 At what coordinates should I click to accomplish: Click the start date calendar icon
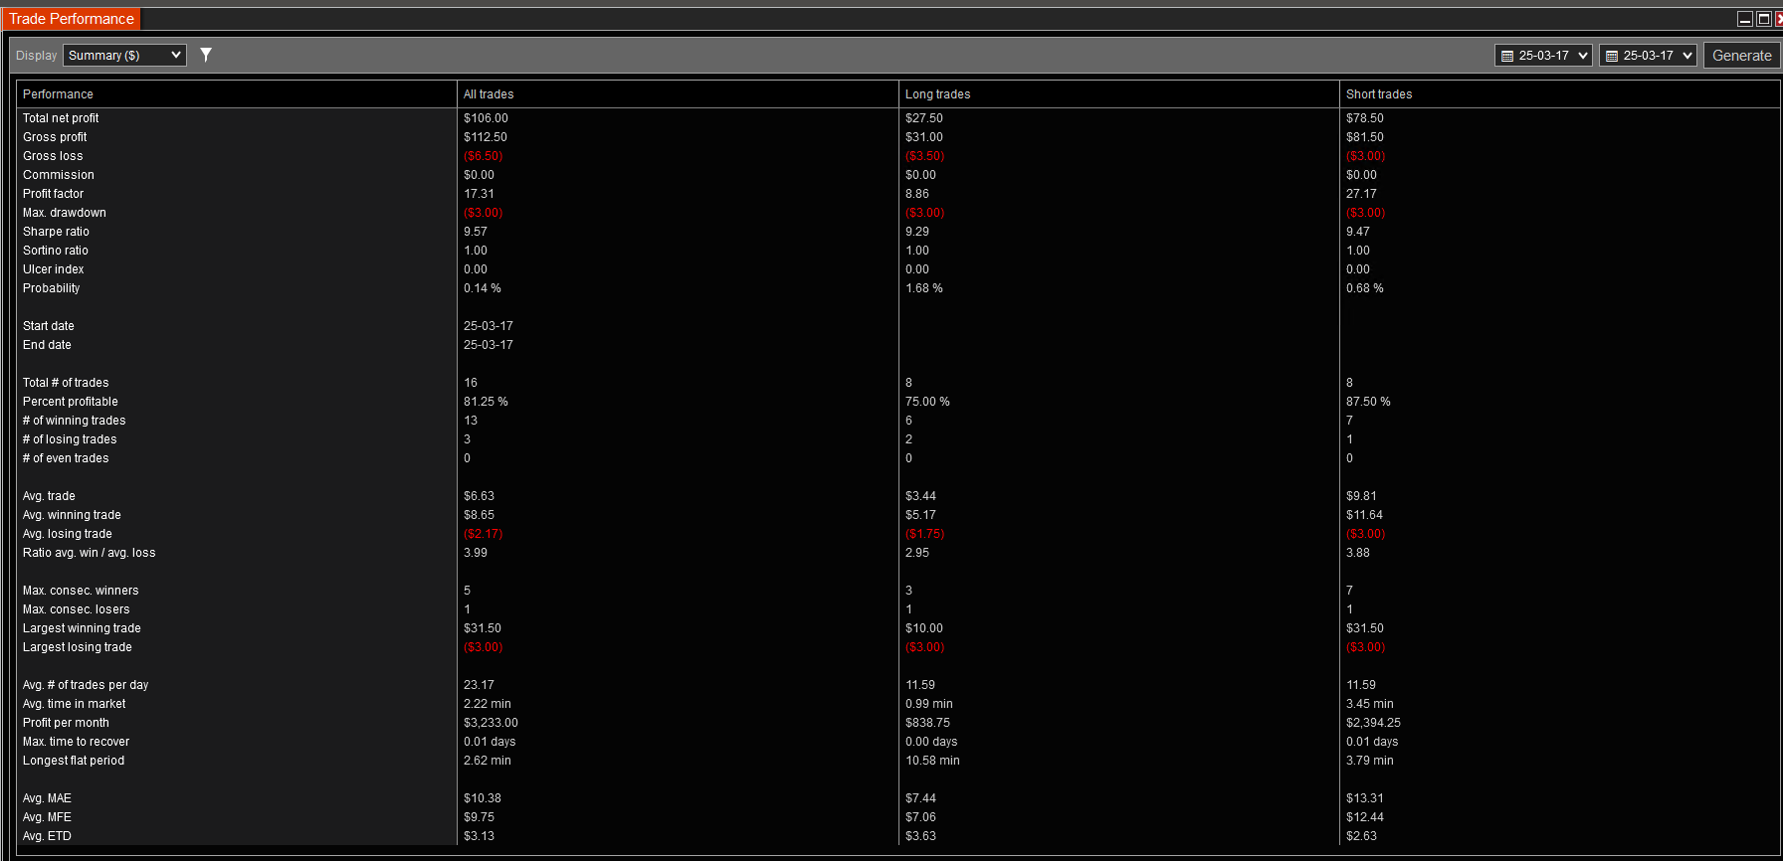[1506, 56]
